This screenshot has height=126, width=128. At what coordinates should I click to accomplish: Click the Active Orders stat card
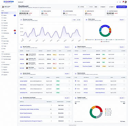[73, 13]
